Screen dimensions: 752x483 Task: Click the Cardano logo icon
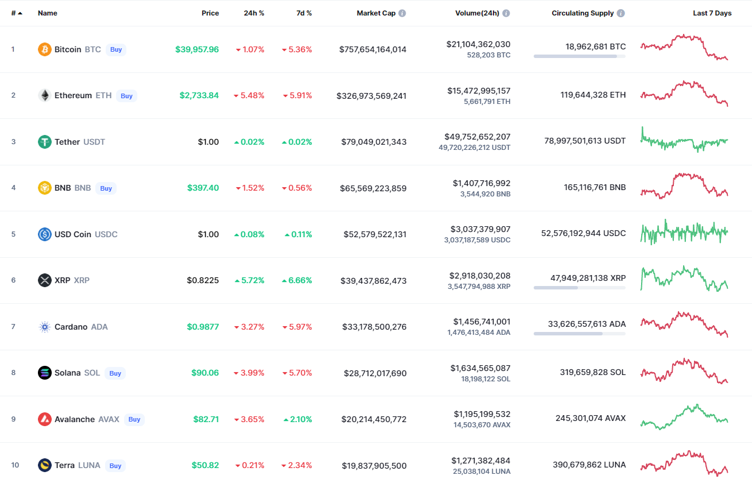[45, 327]
